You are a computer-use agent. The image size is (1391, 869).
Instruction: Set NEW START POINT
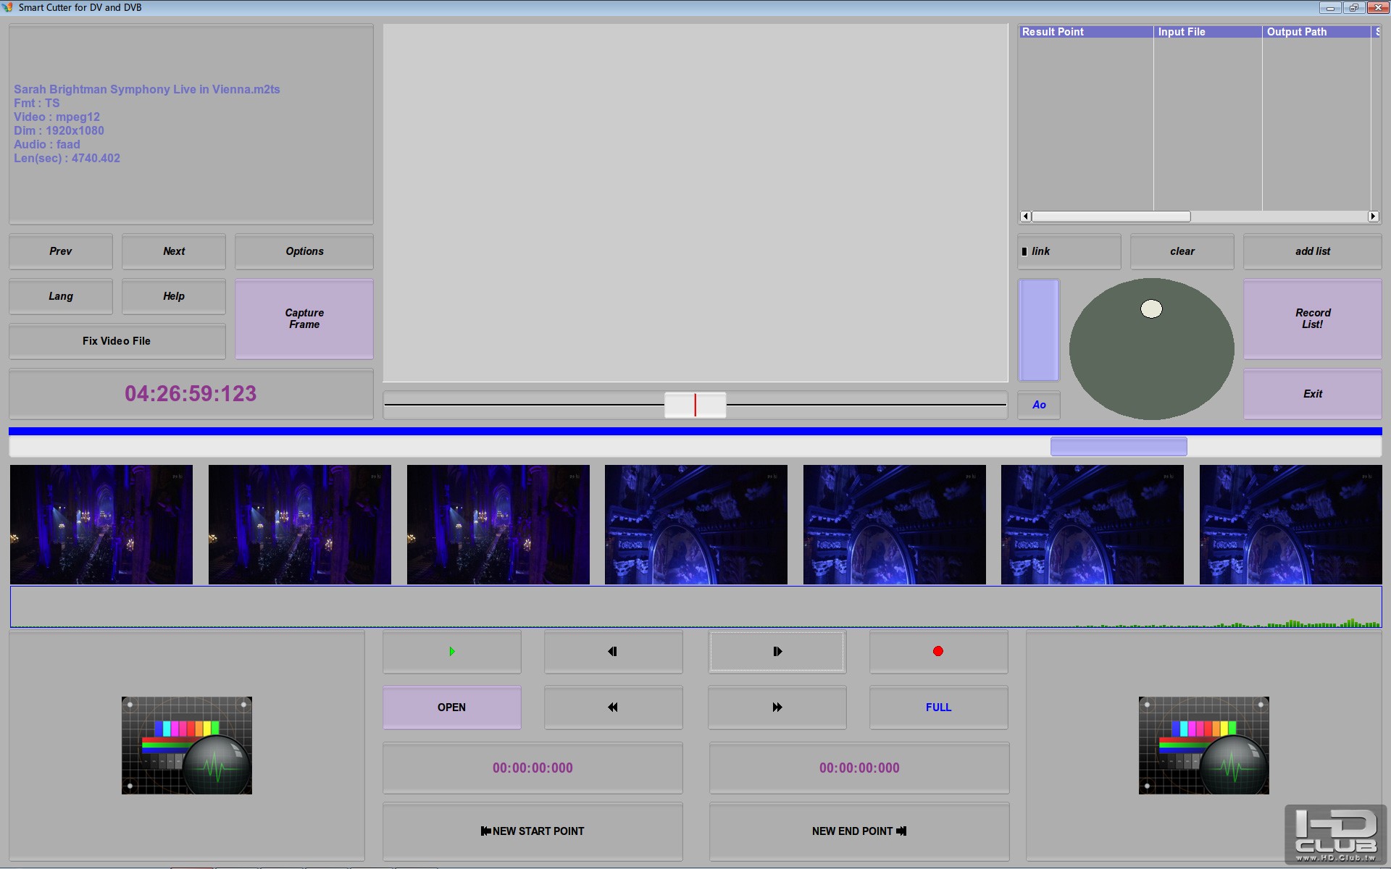click(532, 831)
